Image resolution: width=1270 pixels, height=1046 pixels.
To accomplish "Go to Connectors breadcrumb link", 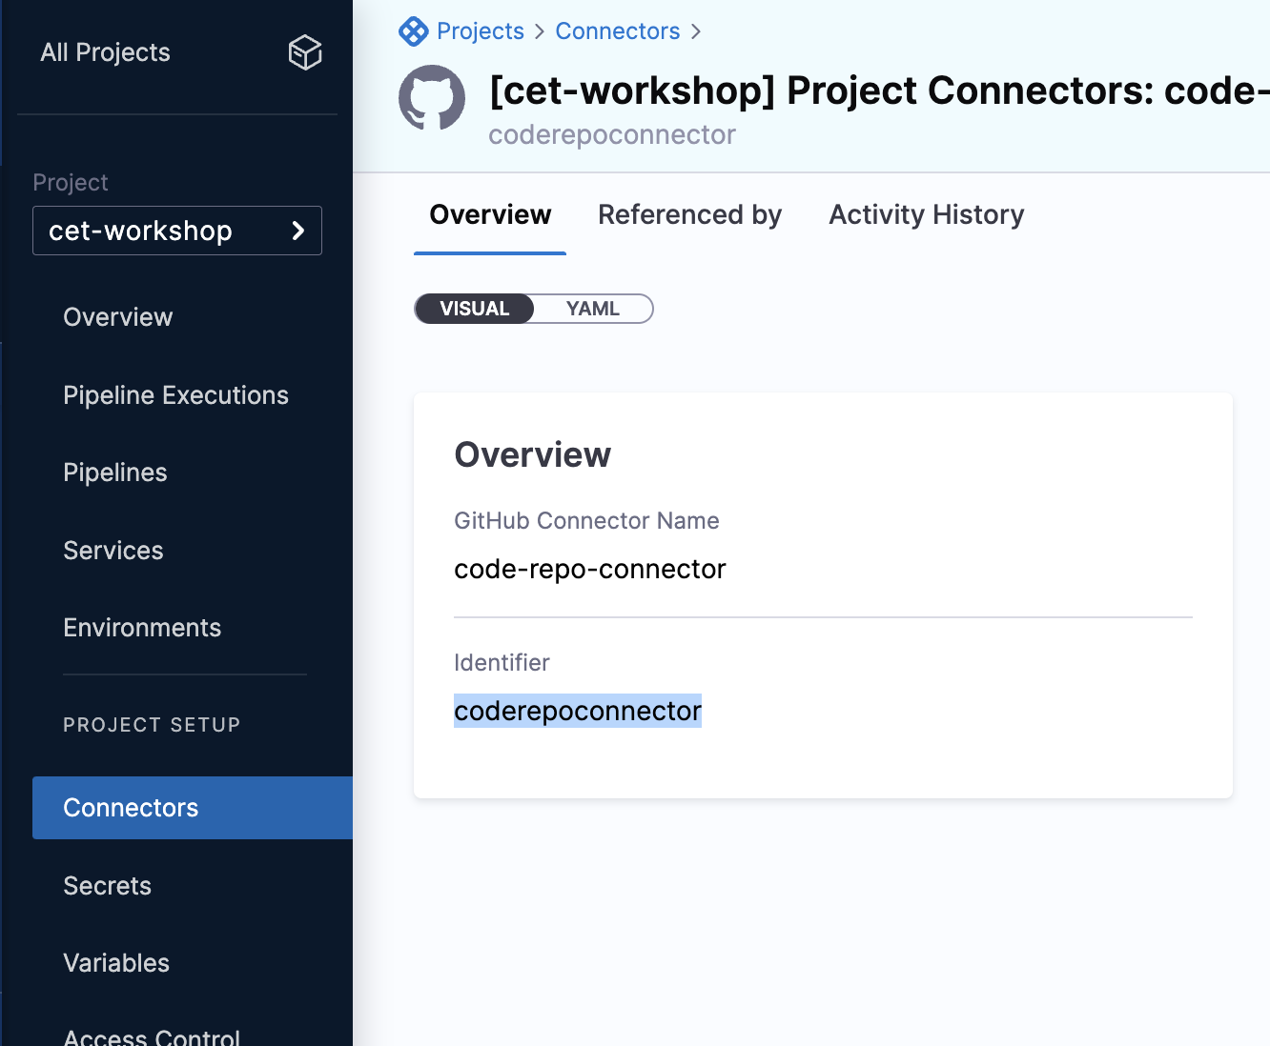I will pos(617,31).
